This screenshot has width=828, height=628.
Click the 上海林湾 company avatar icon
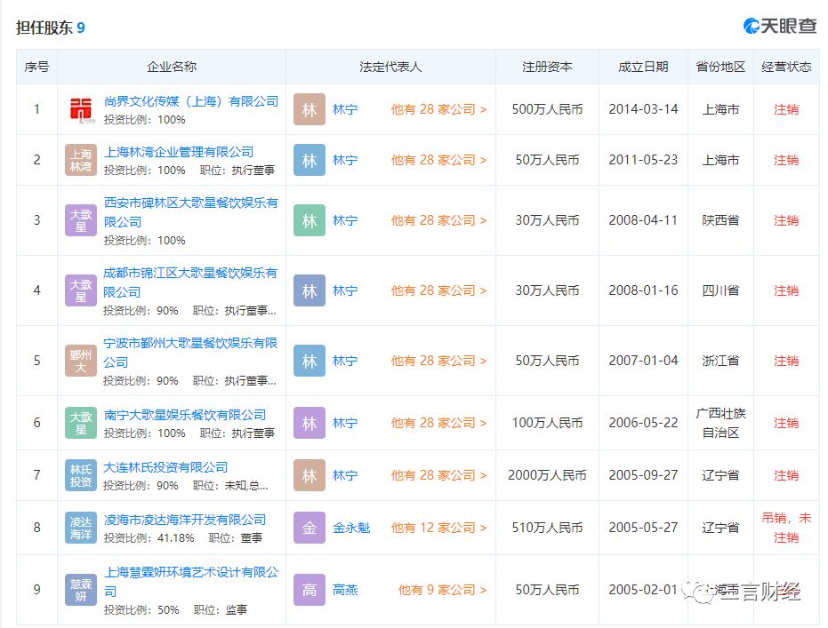click(x=81, y=160)
